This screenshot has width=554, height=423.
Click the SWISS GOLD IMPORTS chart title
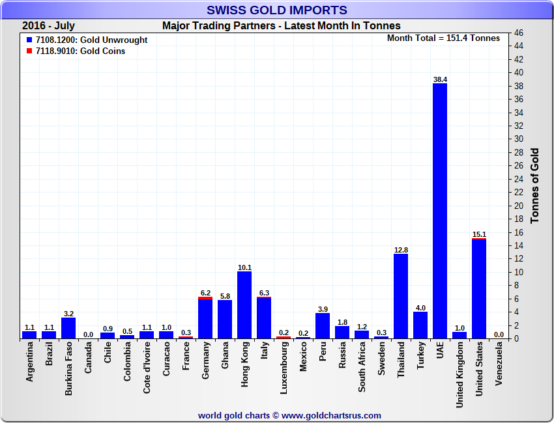(277, 10)
